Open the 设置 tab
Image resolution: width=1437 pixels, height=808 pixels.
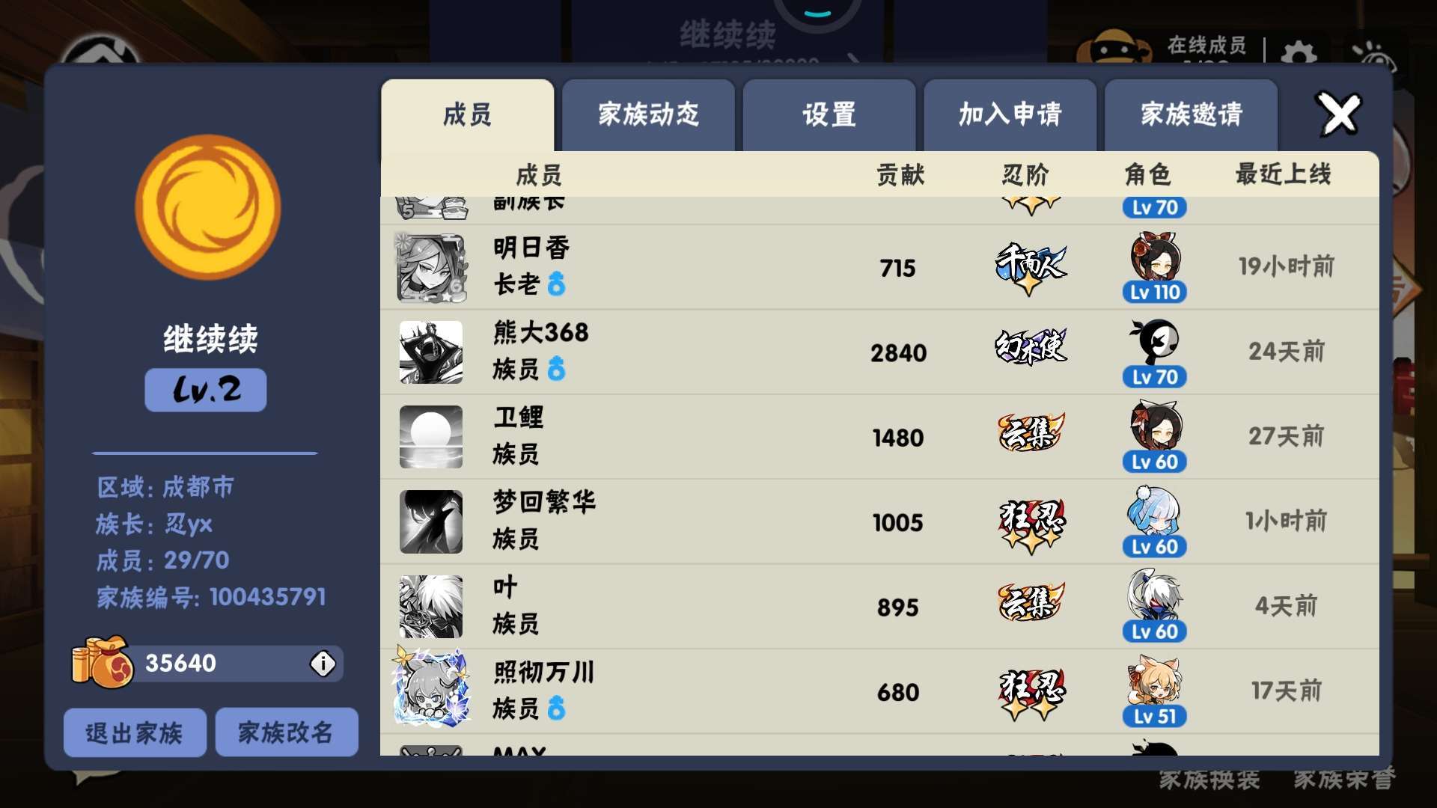(829, 115)
